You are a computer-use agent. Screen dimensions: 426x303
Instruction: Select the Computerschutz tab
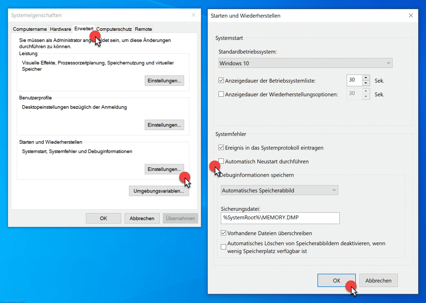point(114,29)
